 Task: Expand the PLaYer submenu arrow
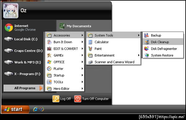[x=82, y=68]
